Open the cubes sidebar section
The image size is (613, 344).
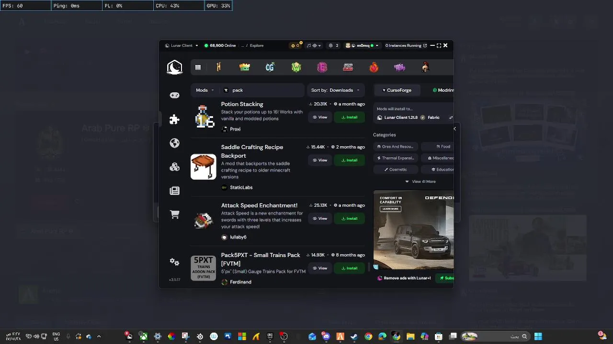point(174,167)
